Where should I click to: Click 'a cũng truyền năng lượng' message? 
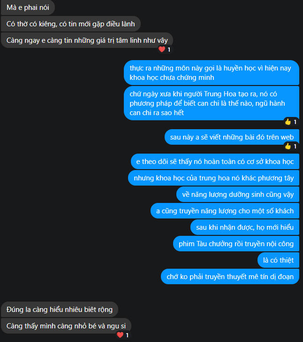point(225,211)
